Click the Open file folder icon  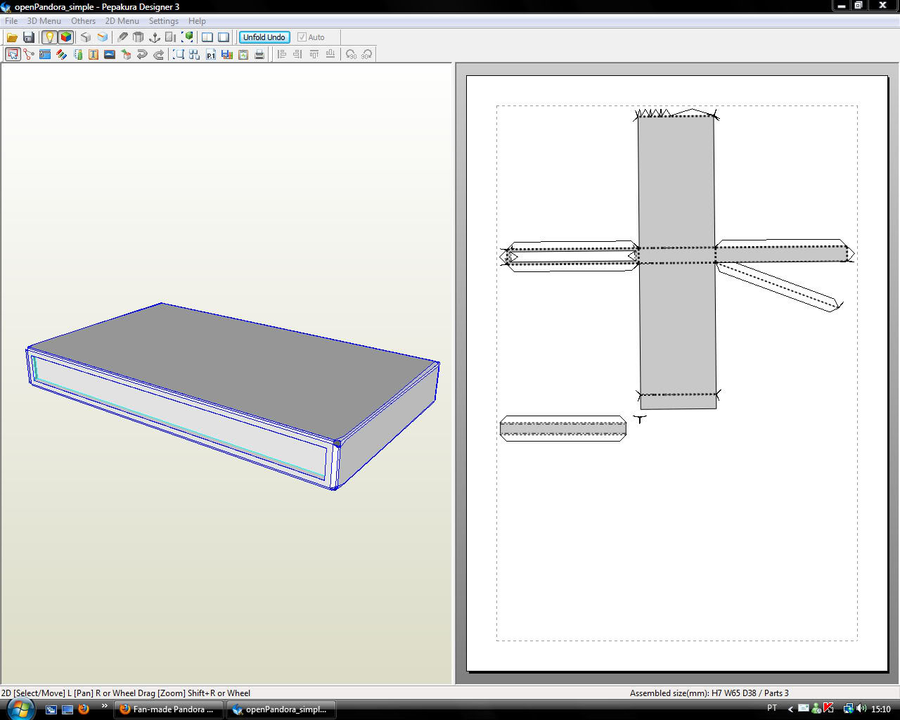tap(12, 37)
